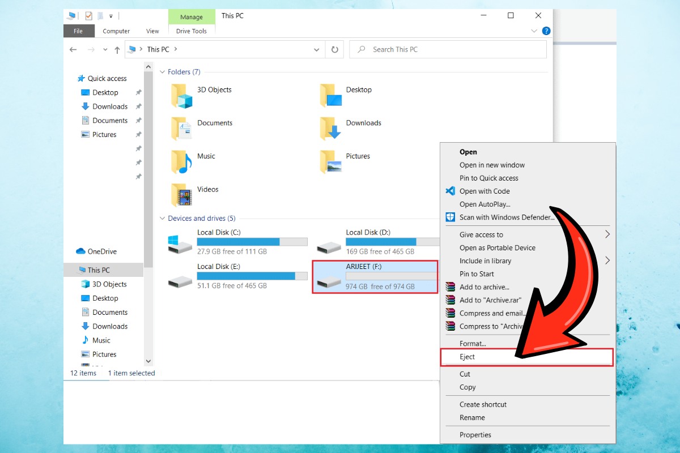Open the address bar dropdown arrow
Viewport: 680px width, 453px height.
[x=317, y=49]
